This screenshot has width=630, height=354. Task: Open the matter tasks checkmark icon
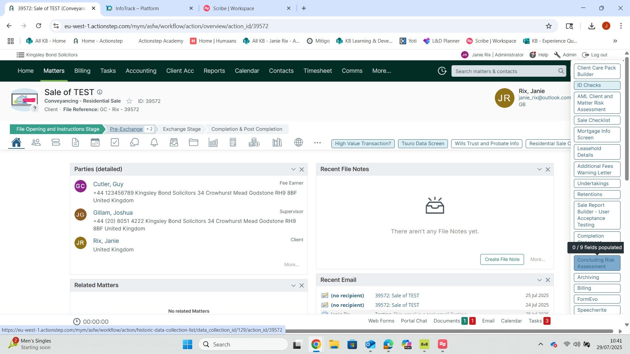[115, 143]
